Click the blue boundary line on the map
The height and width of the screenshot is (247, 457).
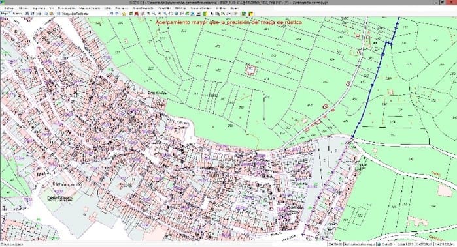pyautogui.click(x=373, y=84)
